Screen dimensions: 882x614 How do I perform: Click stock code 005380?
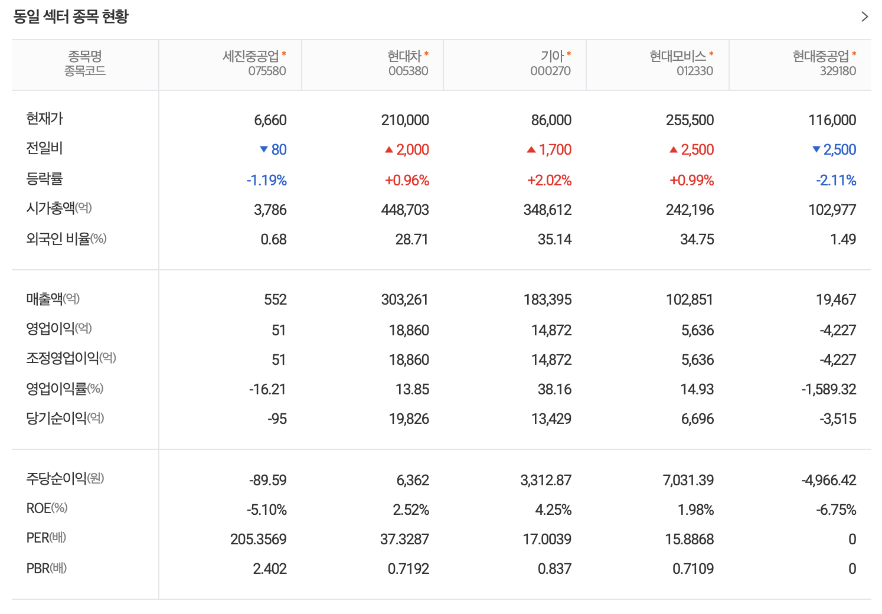coord(408,71)
